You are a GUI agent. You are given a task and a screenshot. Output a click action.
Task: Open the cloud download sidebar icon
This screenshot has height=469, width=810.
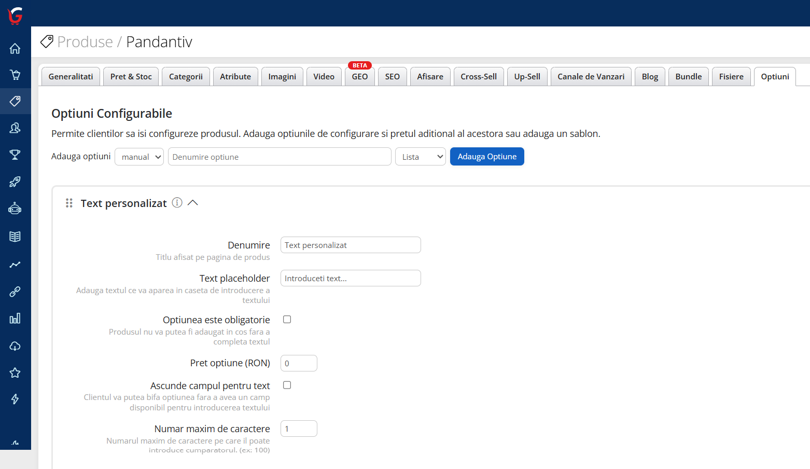tap(15, 346)
